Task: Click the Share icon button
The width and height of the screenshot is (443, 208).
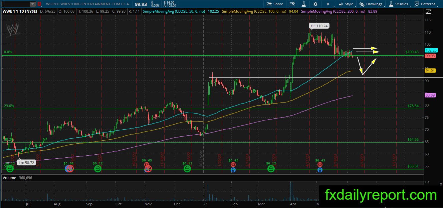Action: [275, 4]
